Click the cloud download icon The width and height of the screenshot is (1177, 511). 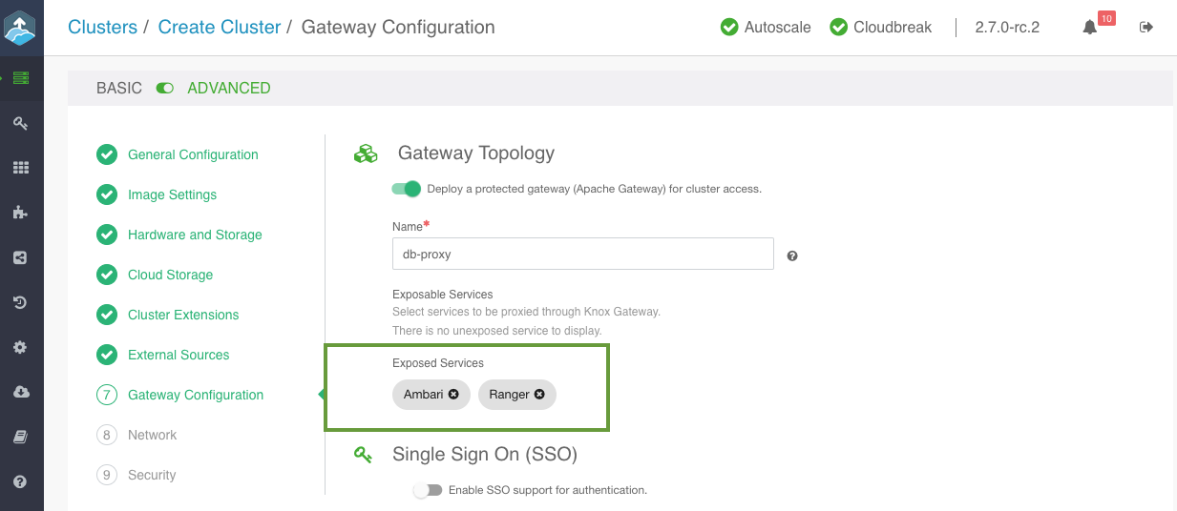point(20,392)
